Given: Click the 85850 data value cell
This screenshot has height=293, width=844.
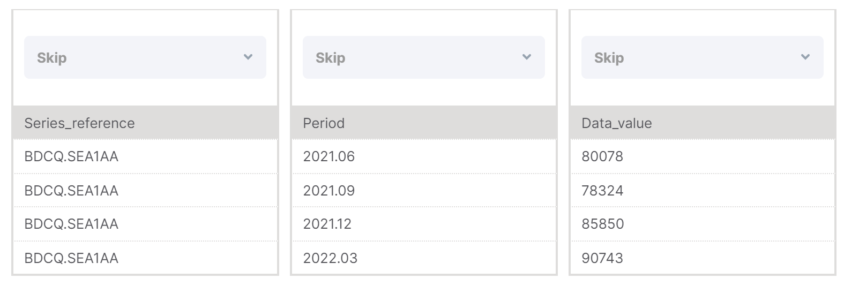Looking at the screenshot, I should [x=703, y=224].
